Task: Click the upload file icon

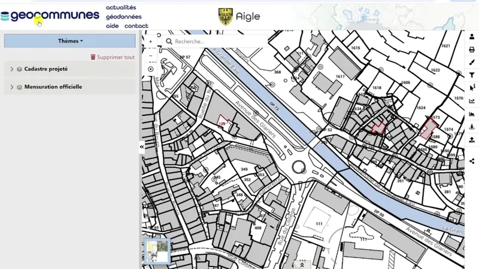Action: pos(472,140)
